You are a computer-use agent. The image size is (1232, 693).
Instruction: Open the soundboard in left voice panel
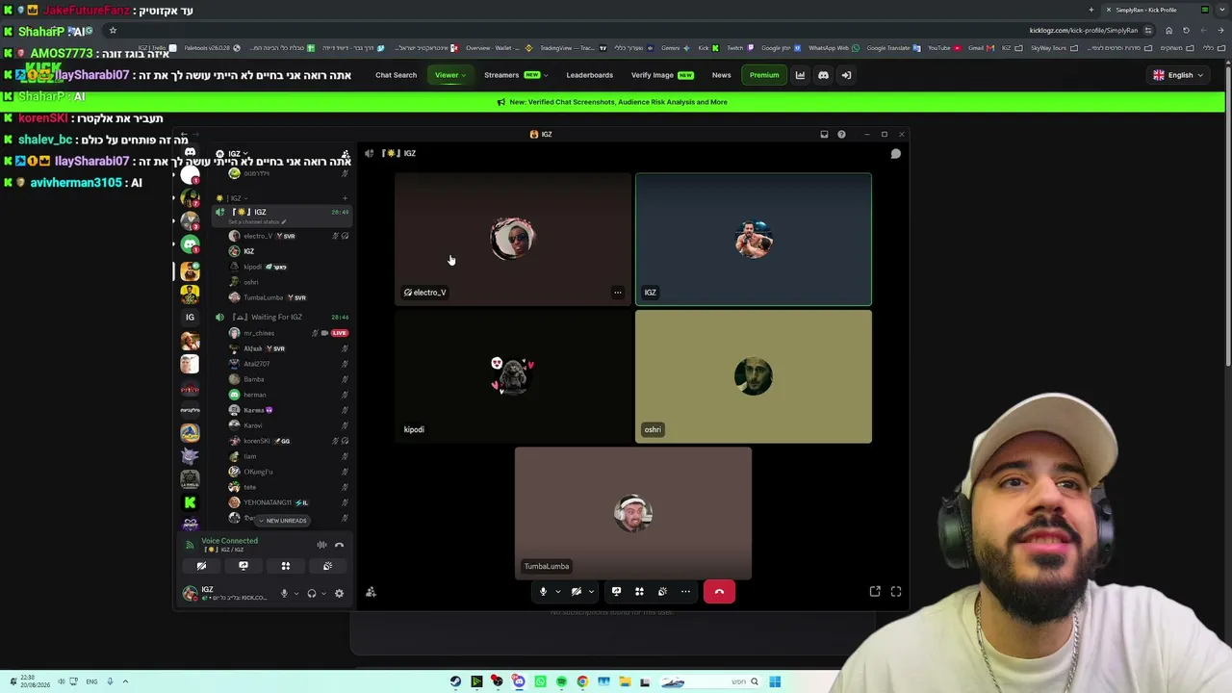[328, 566]
